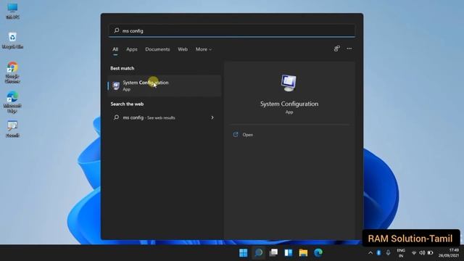
Task: Expand web results chevron arrow
Action: point(212,117)
